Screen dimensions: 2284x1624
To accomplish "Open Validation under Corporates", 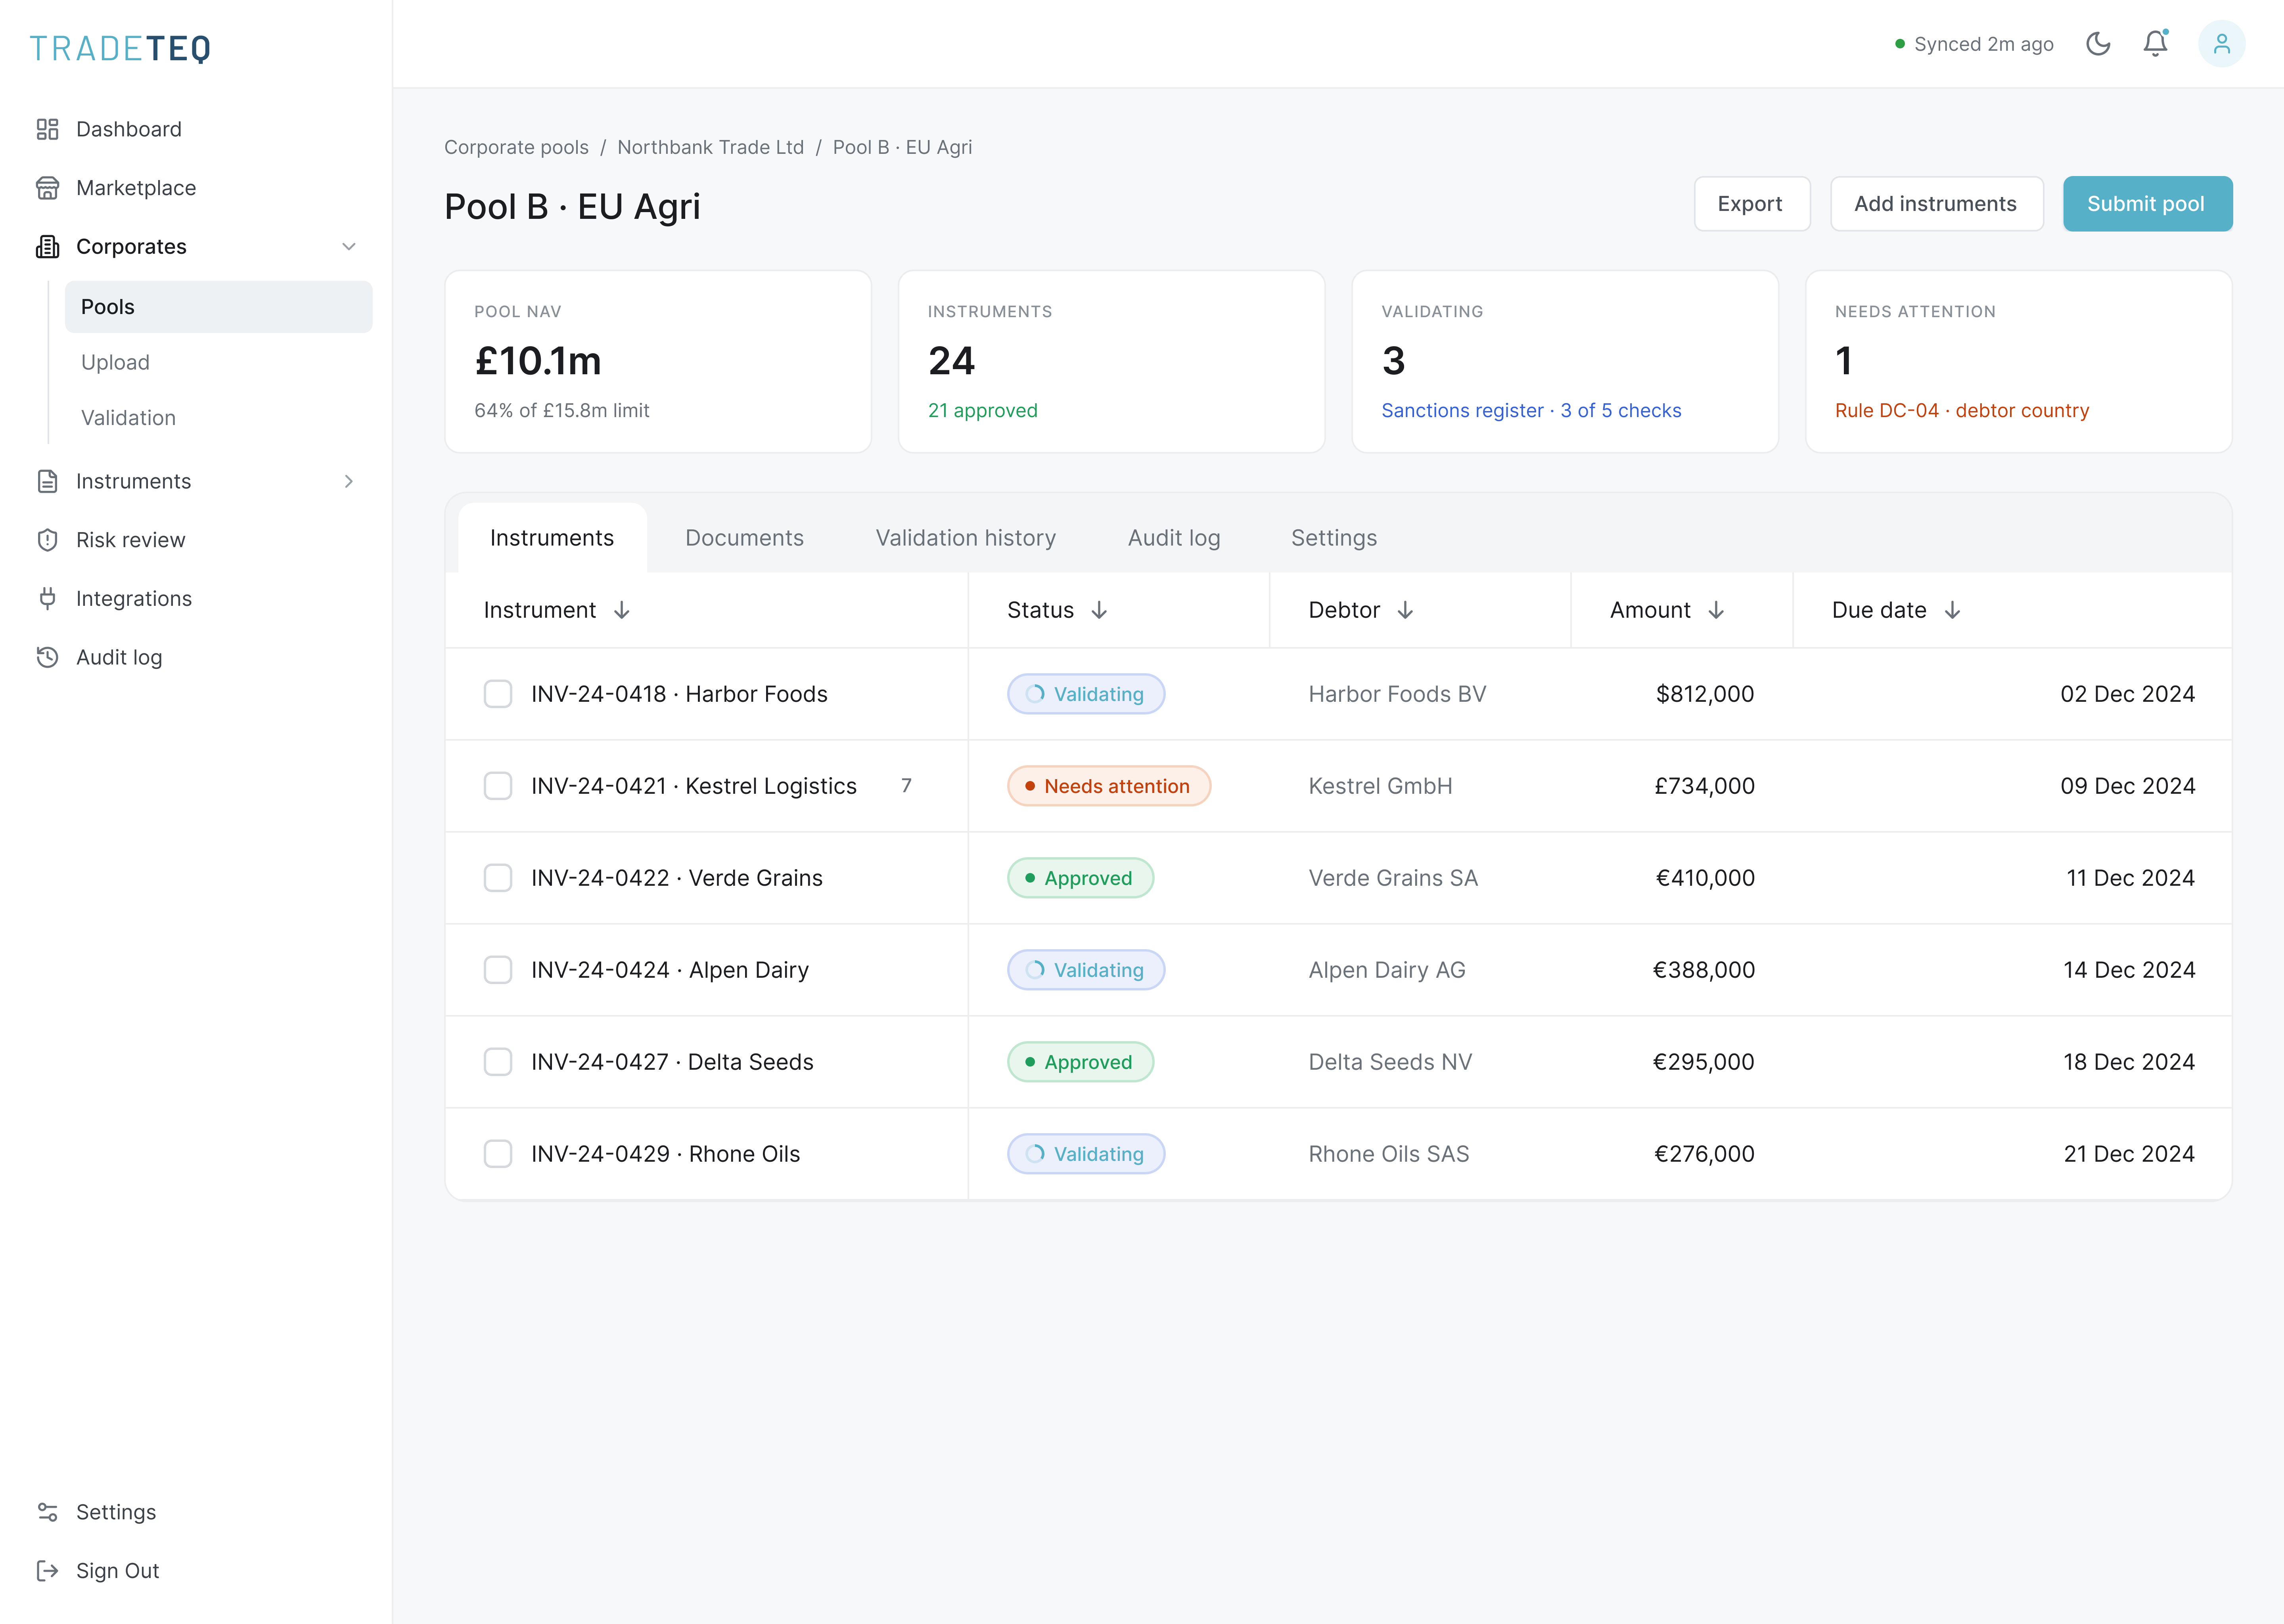I will (128, 418).
